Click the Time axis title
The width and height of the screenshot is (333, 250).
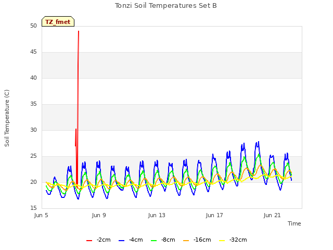pos(294,223)
